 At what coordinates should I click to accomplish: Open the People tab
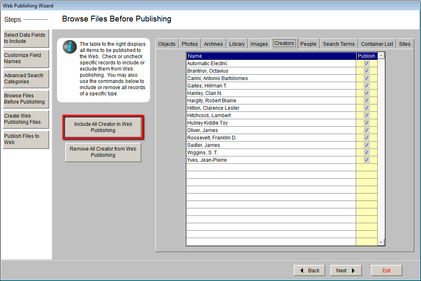(308, 43)
